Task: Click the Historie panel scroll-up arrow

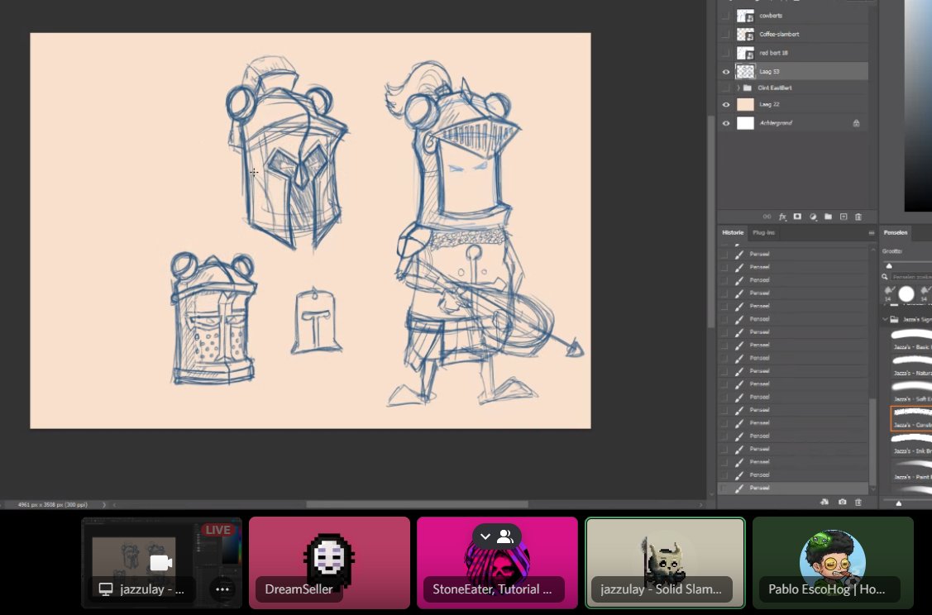Action: pyautogui.click(x=872, y=250)
